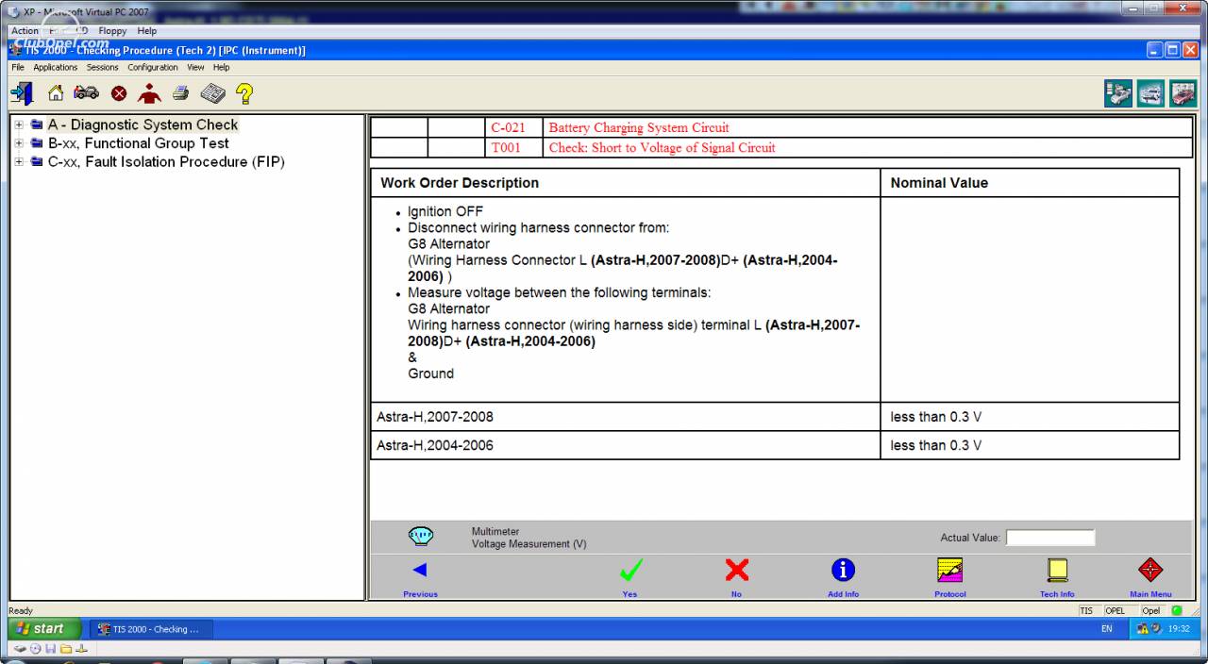The width and height of the screenshot is (1208, 664).
Task: Expand the B-xx, Functional Group Test node
Action: (x=19, y=143)
